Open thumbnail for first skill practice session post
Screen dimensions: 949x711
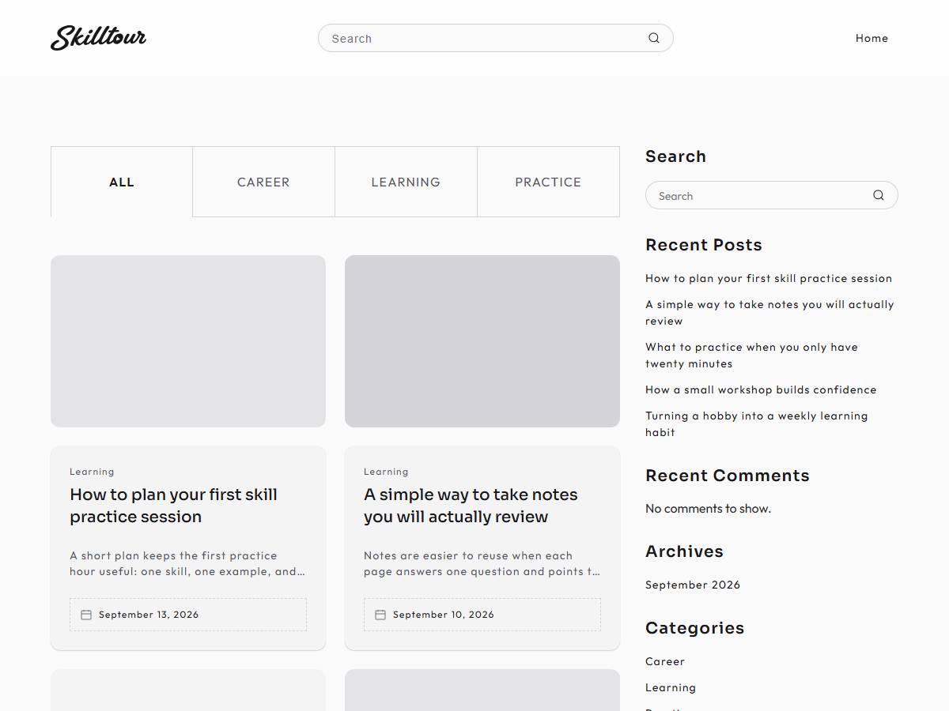pyautogui.click(x=188, y=341)
